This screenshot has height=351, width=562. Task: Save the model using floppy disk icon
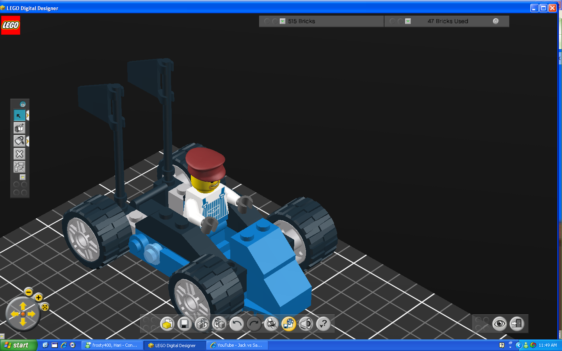[x=185, y=324]
